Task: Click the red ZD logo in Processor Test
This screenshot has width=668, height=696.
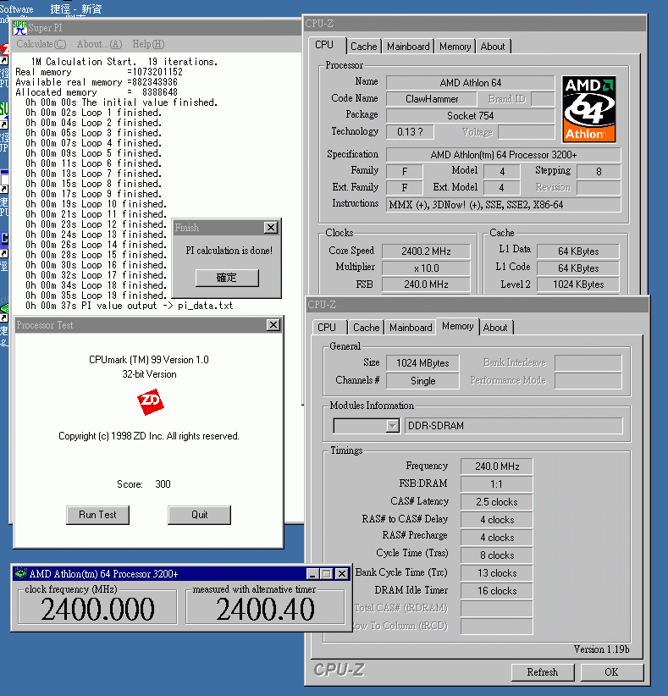Action: (x=151, y=402)
